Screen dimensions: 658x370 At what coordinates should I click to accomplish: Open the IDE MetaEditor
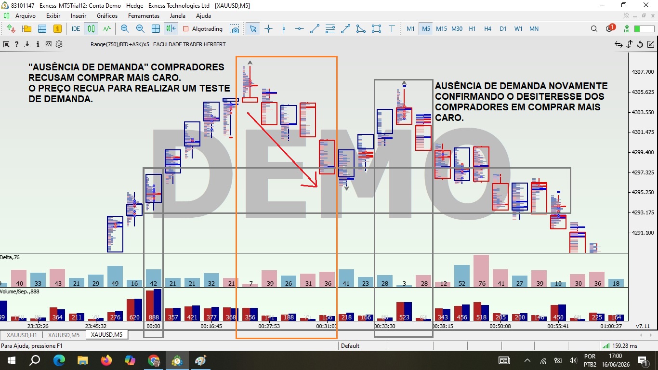coord(76,29)
